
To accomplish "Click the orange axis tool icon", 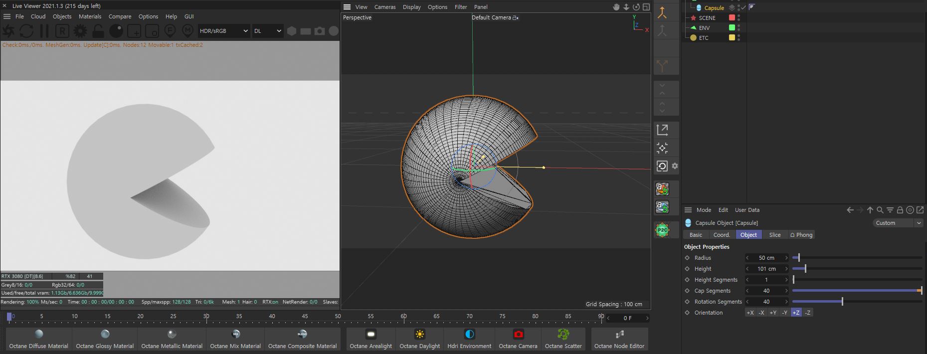I will click(x=662, y=12).
